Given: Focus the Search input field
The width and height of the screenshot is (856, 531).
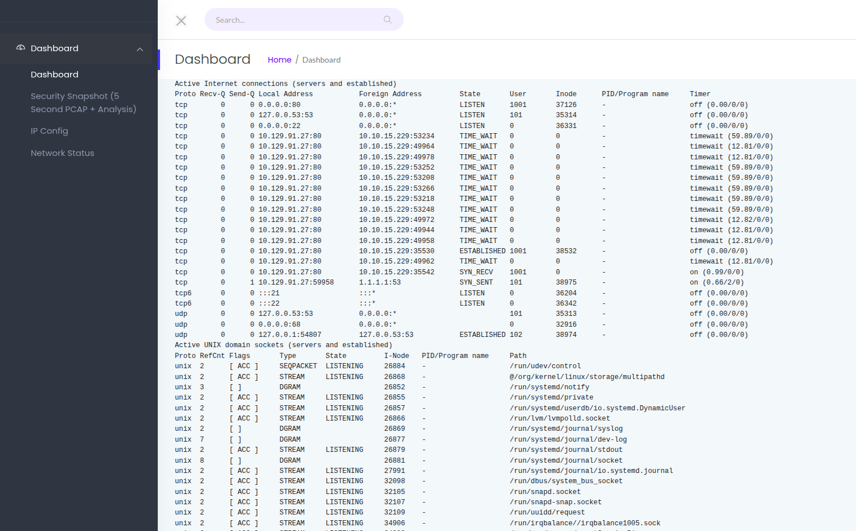Looking at the screenshot, I should coord(304,19).
